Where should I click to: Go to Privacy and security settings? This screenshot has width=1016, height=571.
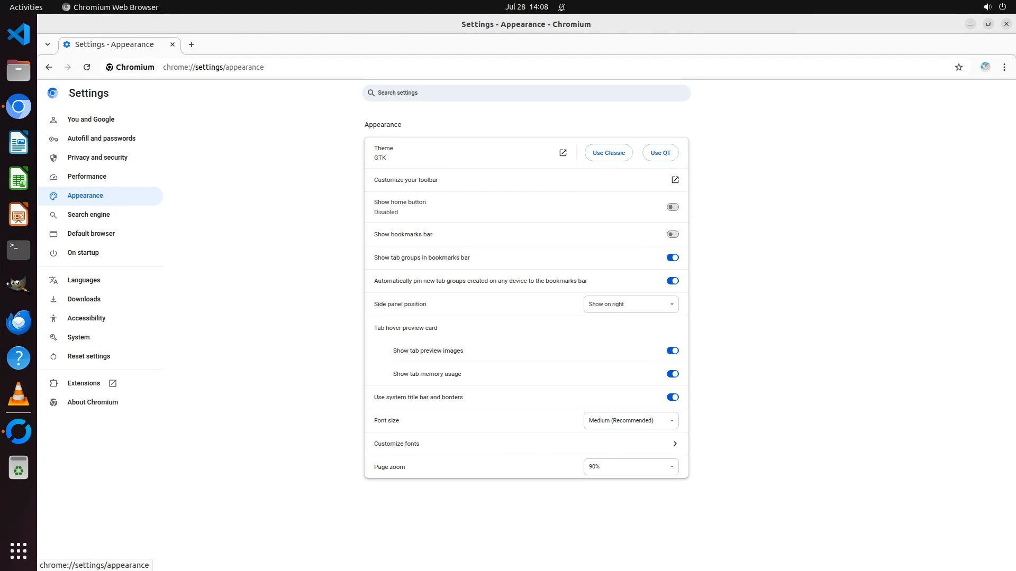click(x=97, y=158)
